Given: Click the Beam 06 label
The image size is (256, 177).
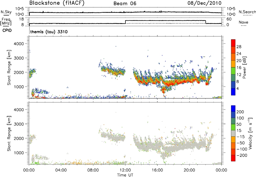Looking at the screenshot, I should pyautogui.click(x=125, y=4).
